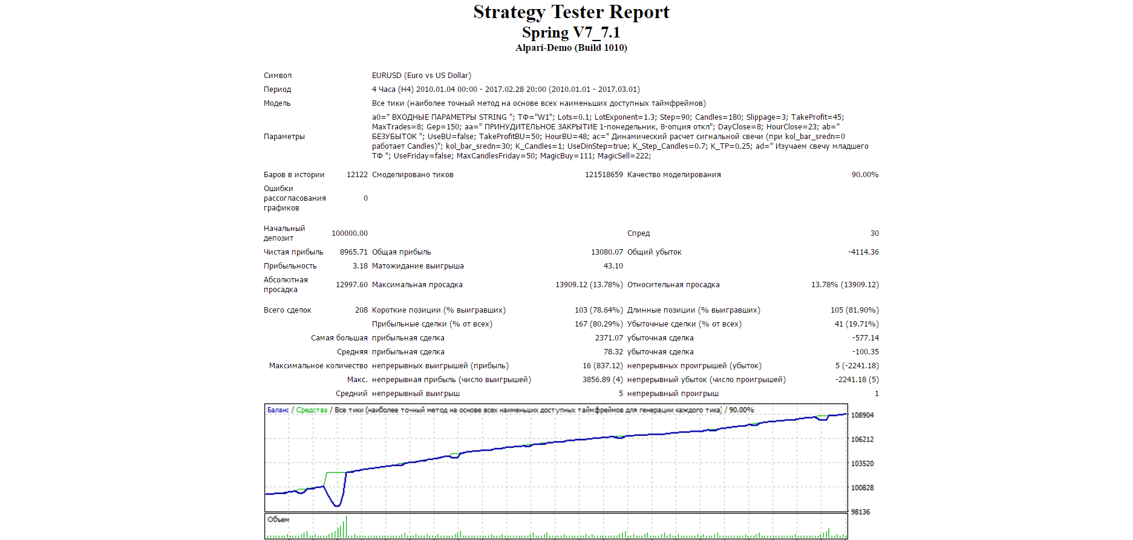
Task: Select the Прибыльность label
Action: click(290, 266)
